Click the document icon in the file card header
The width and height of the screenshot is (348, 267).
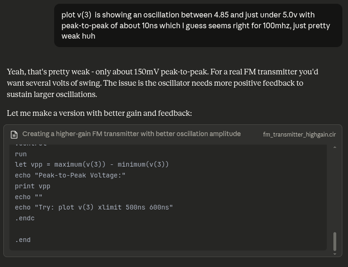click(14, 134)
